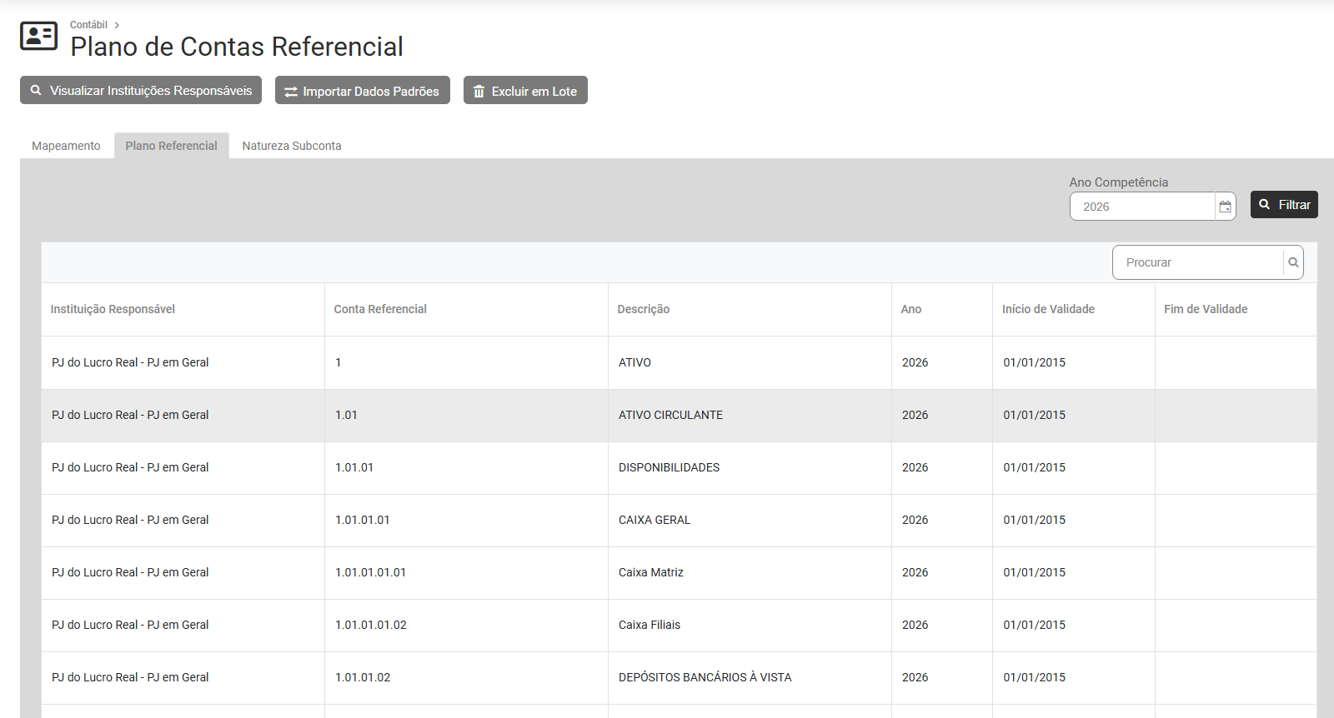Select the Caixa Matriz row
The width and height of the screenshot is (1334, 718).
pos(650,572)
